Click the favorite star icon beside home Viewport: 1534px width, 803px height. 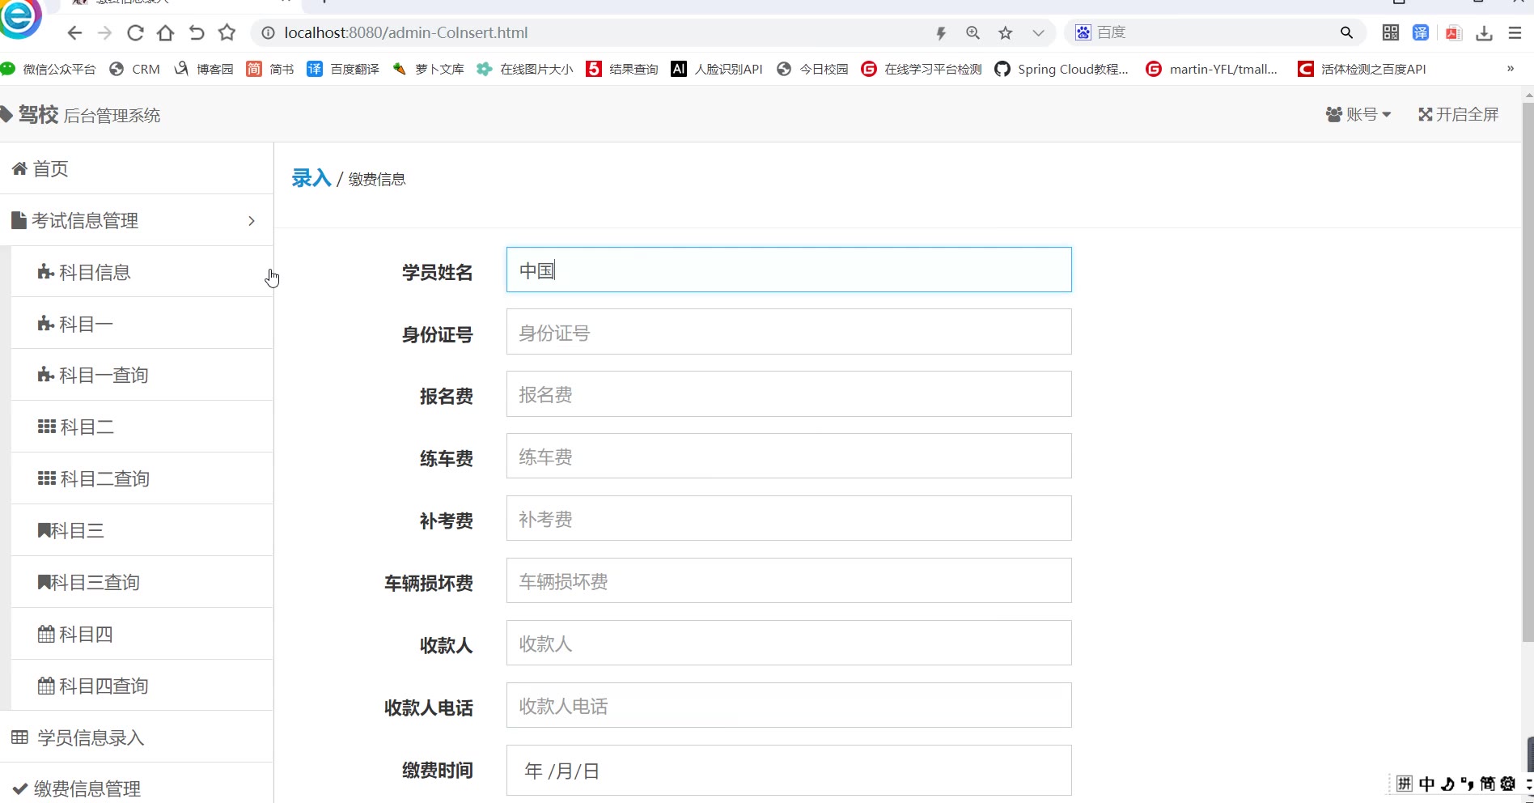(x=227, y=33)
